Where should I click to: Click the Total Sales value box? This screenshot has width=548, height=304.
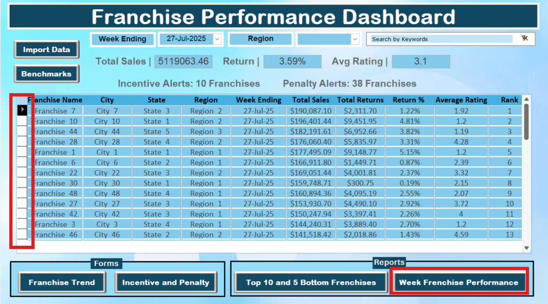click(x=183, y=61)
